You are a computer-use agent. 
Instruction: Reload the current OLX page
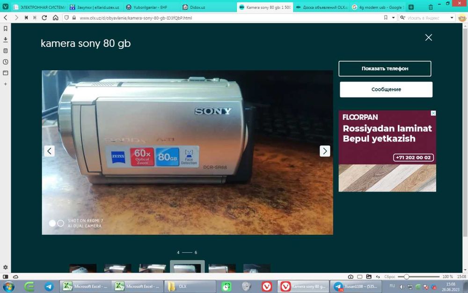[44, 18]
